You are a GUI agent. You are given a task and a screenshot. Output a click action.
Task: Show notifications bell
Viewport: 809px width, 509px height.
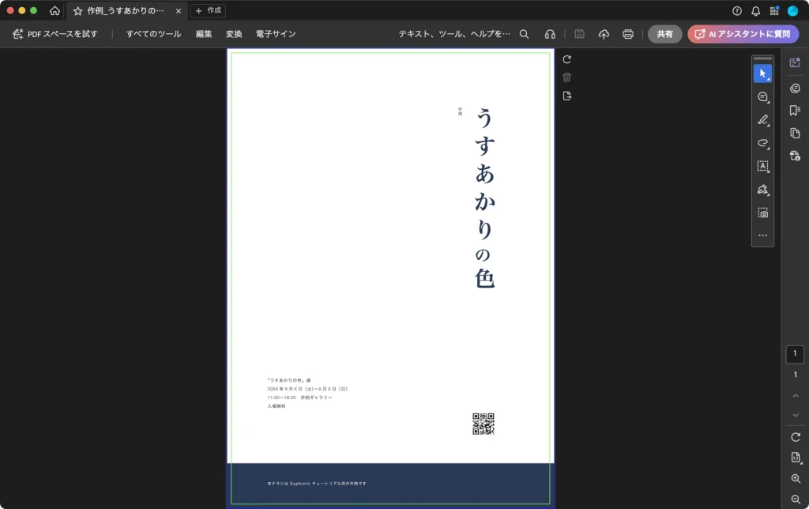755,11
